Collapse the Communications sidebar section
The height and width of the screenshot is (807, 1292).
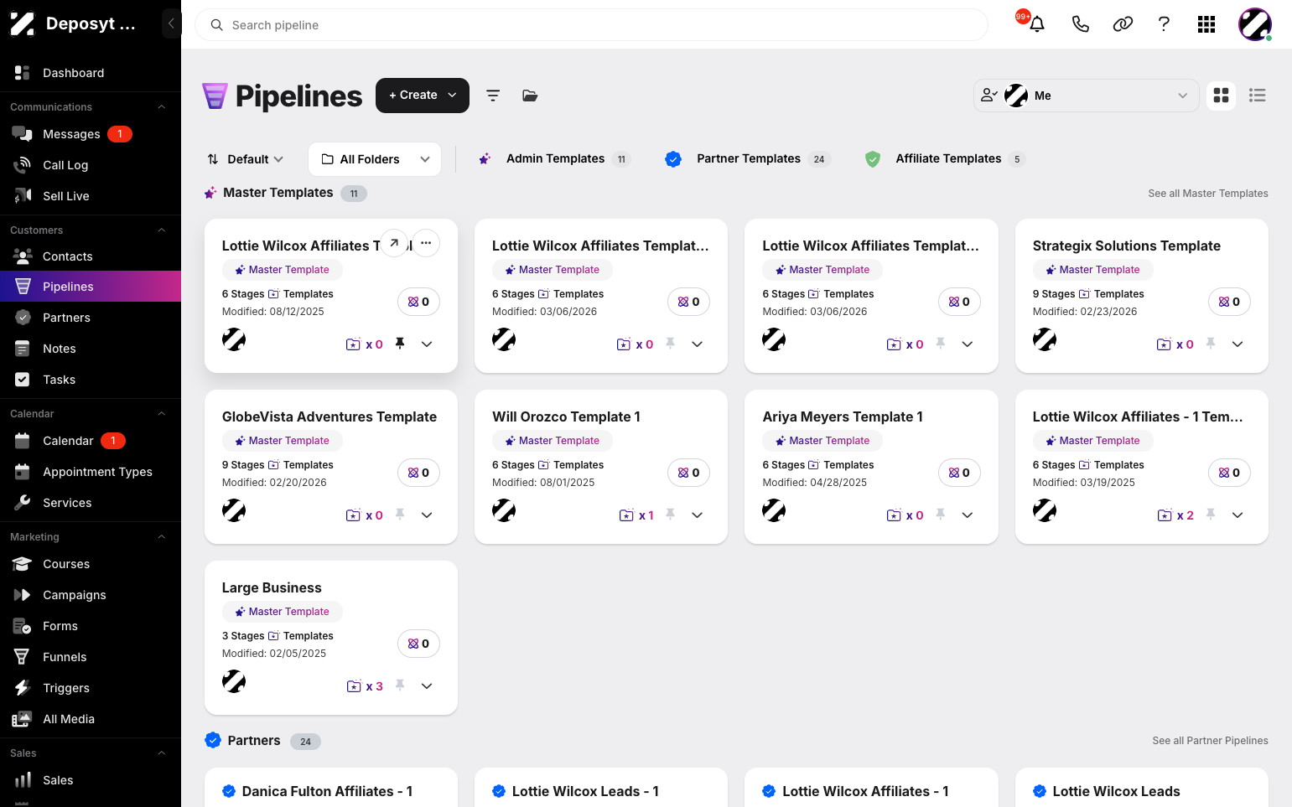coord(162,107)
